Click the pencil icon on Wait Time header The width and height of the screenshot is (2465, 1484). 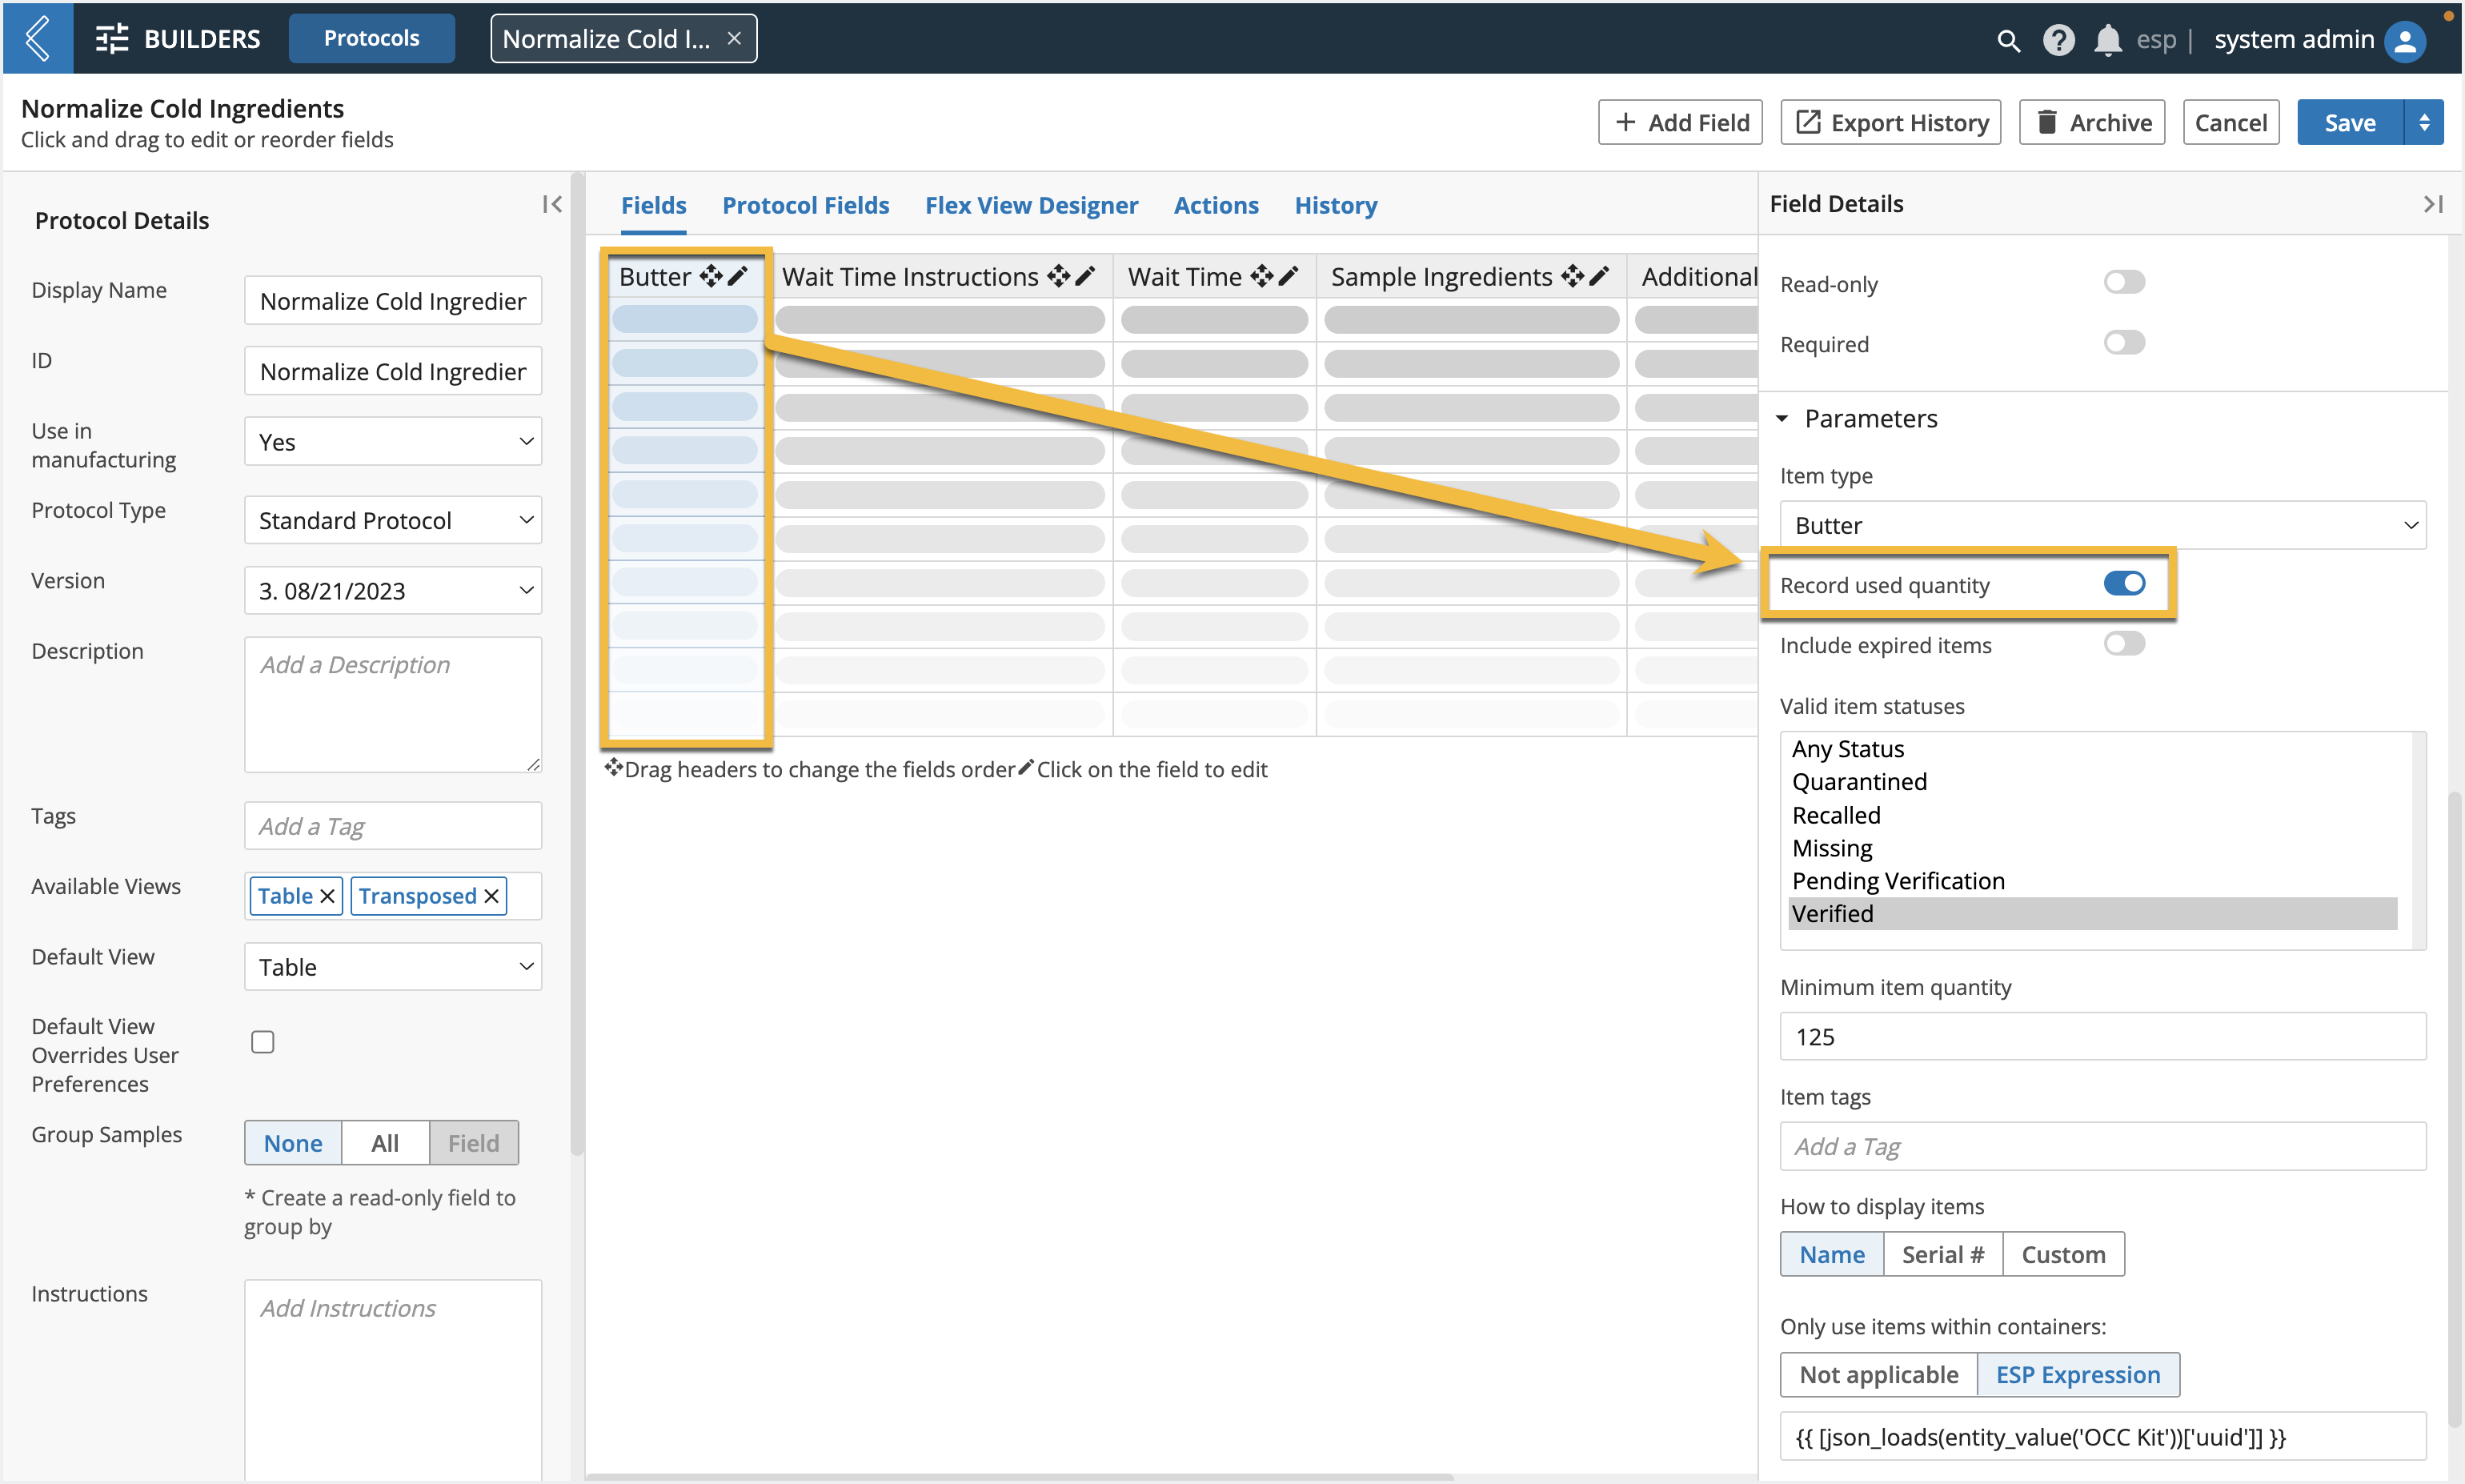tap(1289, 276)
